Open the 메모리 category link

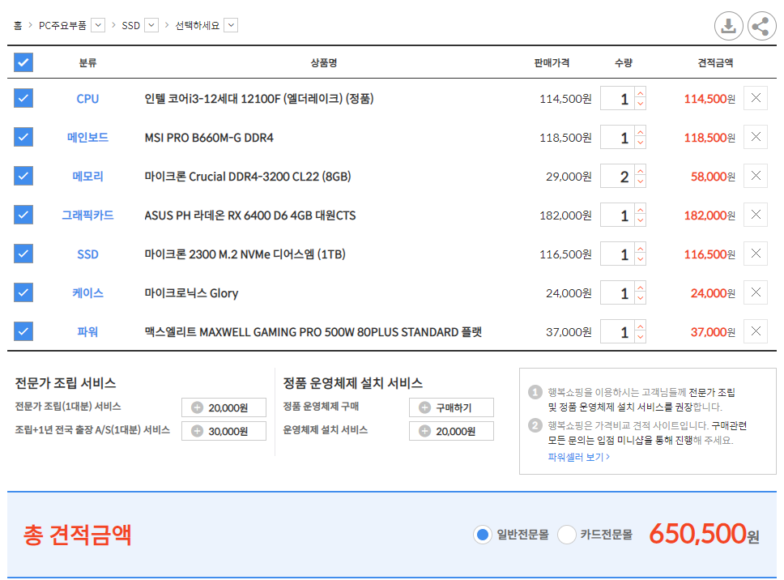click(87, 177)
